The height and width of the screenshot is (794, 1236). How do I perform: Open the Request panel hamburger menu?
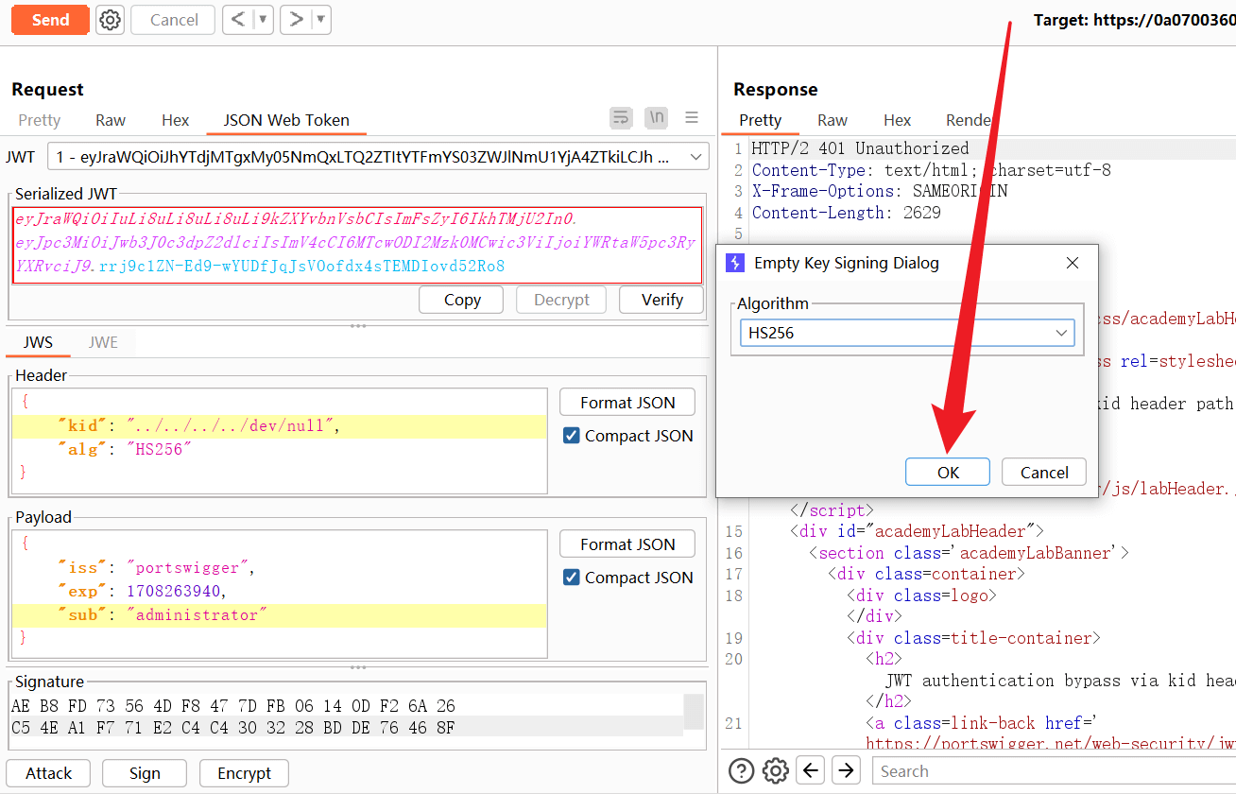click(692, 118)
